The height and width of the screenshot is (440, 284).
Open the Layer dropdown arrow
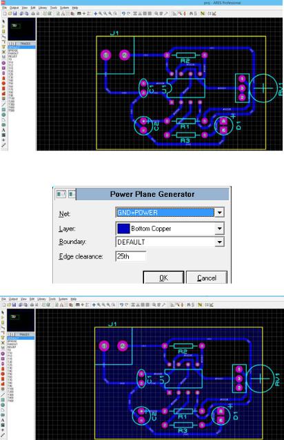coord(219,229)
